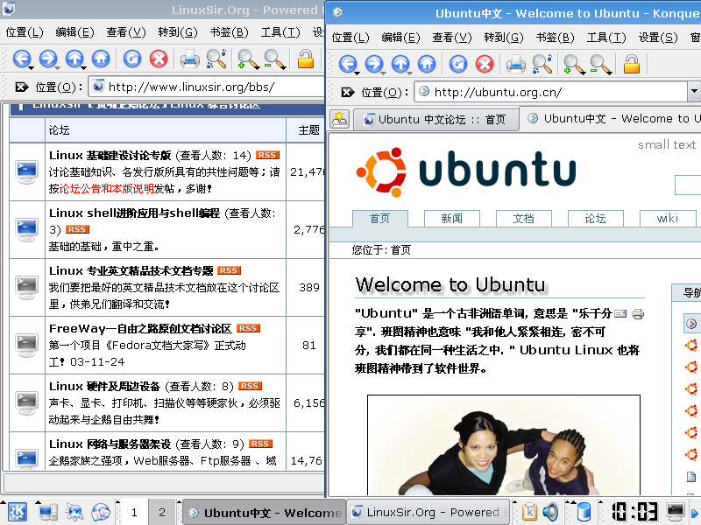Reload page in the LinuxSir window
Viewport: 701px width, 525px height.
[132, 59]
